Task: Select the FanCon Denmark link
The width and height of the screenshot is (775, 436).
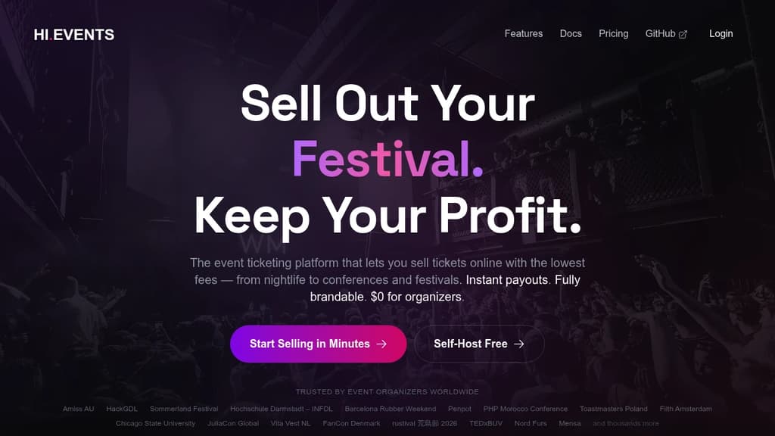Action: (351, 424)
